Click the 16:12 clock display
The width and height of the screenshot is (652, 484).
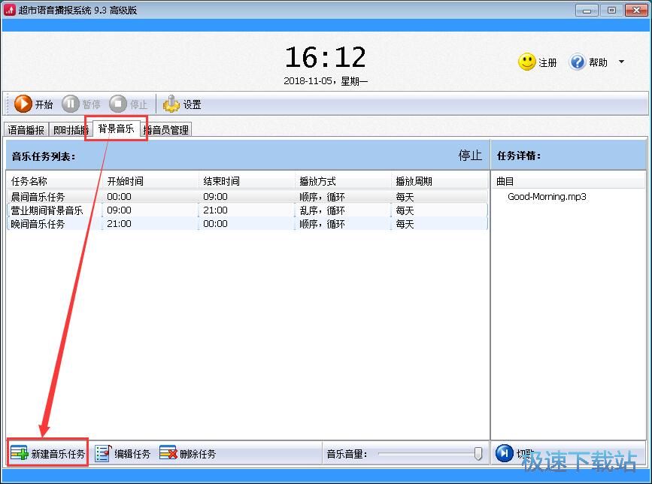(326, 57)
